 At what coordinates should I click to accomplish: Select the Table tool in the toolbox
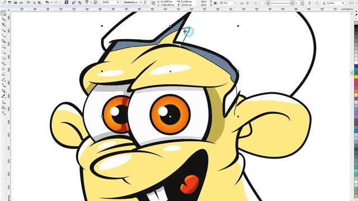point(3,74)
